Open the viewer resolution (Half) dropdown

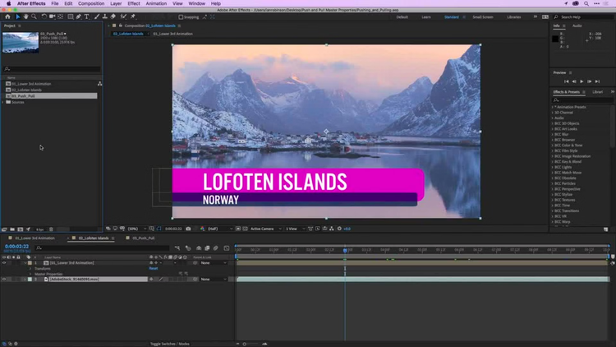pos(216,229)
